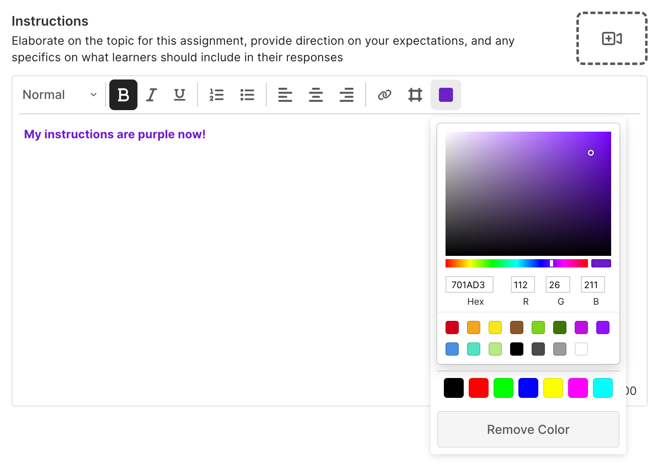Viewport: 660px width, 467px height.
Task: Click in the saturation gradient color area
Action: coord(528,194)
